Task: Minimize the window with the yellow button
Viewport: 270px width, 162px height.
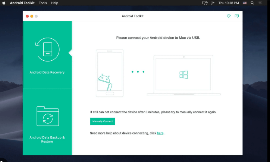Action: (x=32, y=16)
